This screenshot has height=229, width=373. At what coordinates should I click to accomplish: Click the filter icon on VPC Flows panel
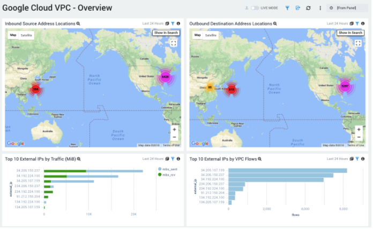[x=357, y=159]
